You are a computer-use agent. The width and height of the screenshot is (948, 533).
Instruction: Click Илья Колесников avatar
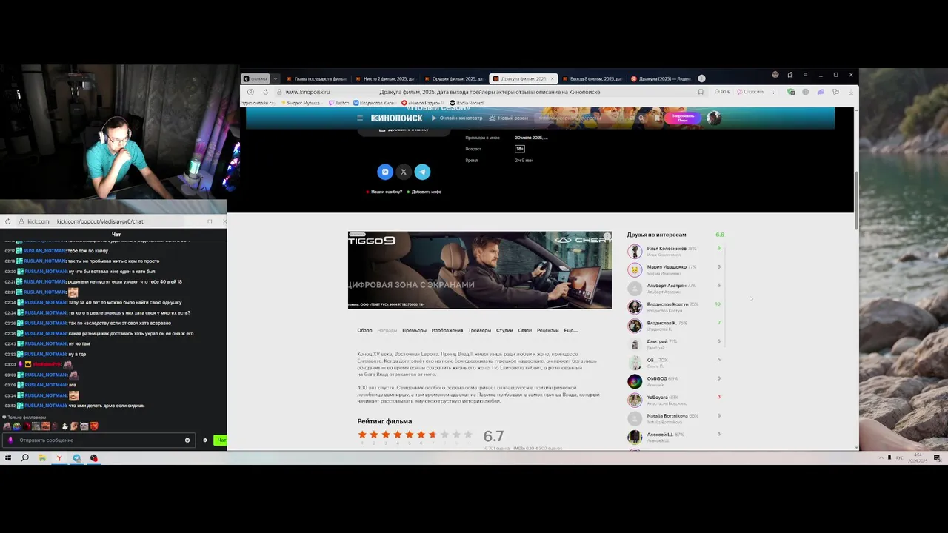635,252
